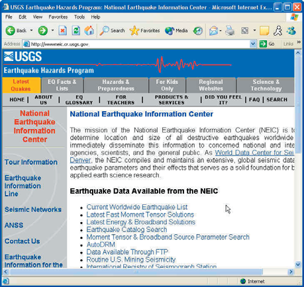Open the Tools menu

pyautogui.click(x=79, y=17)
